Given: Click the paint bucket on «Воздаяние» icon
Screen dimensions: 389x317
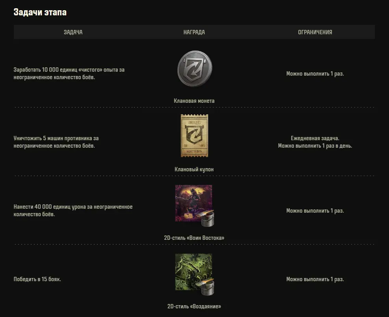Looking at the screenshot, I should [x=207, y=287].
